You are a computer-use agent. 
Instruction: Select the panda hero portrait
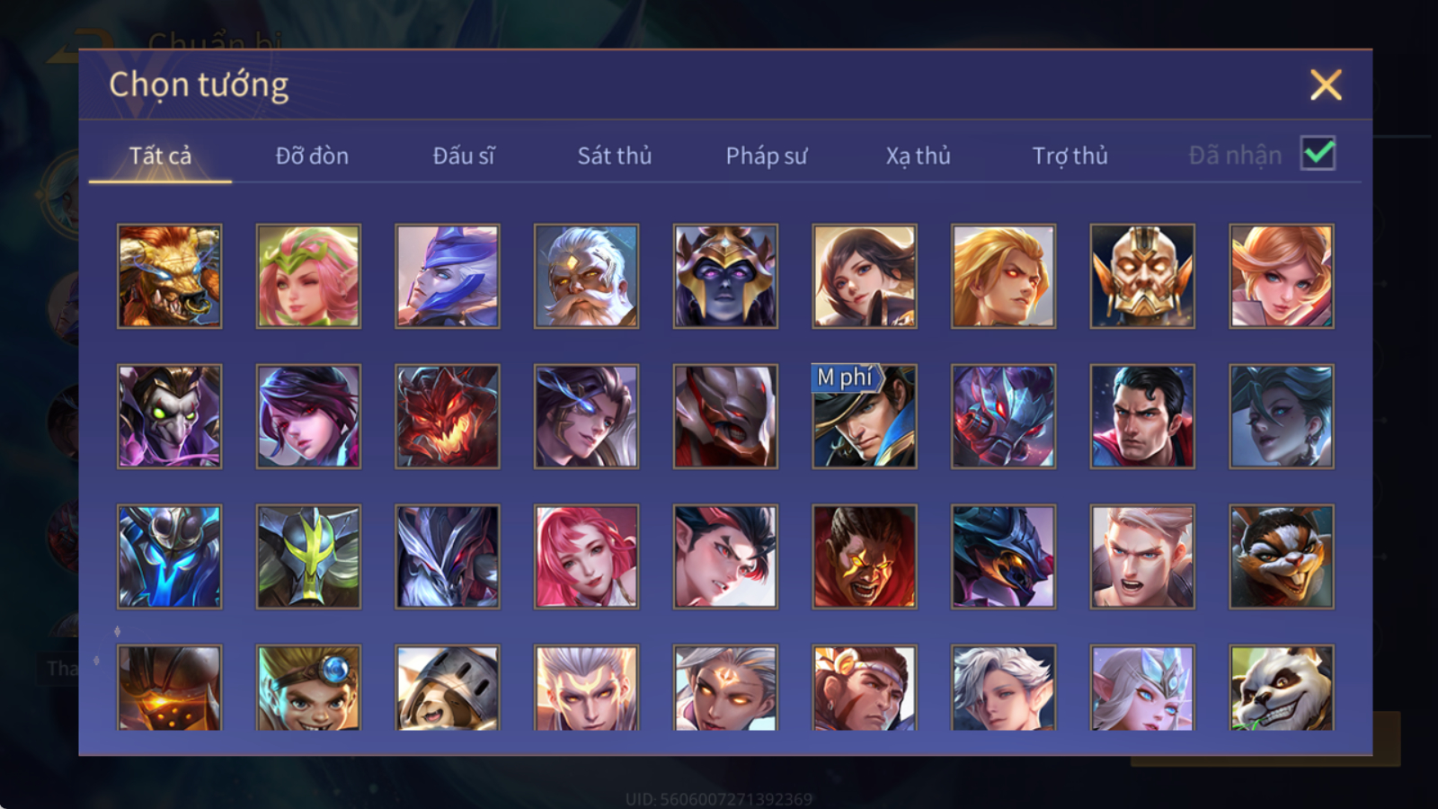coord(1282,688)
